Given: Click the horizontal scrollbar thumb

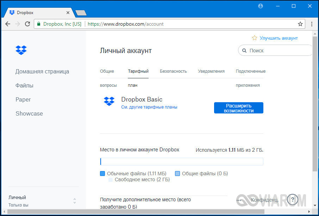Looking at the screenshot, I should (136, 211).
